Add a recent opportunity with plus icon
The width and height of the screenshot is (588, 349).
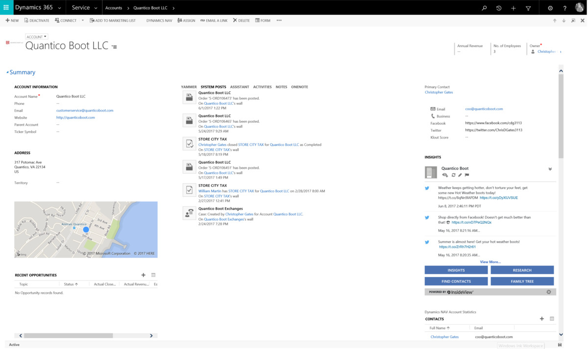tap(144, 275)
